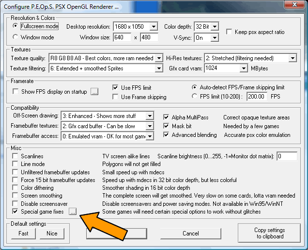Open Off-Screen drawing dropdown
The width and height of the screenshot is (308, 250).
tap(108, 116)
